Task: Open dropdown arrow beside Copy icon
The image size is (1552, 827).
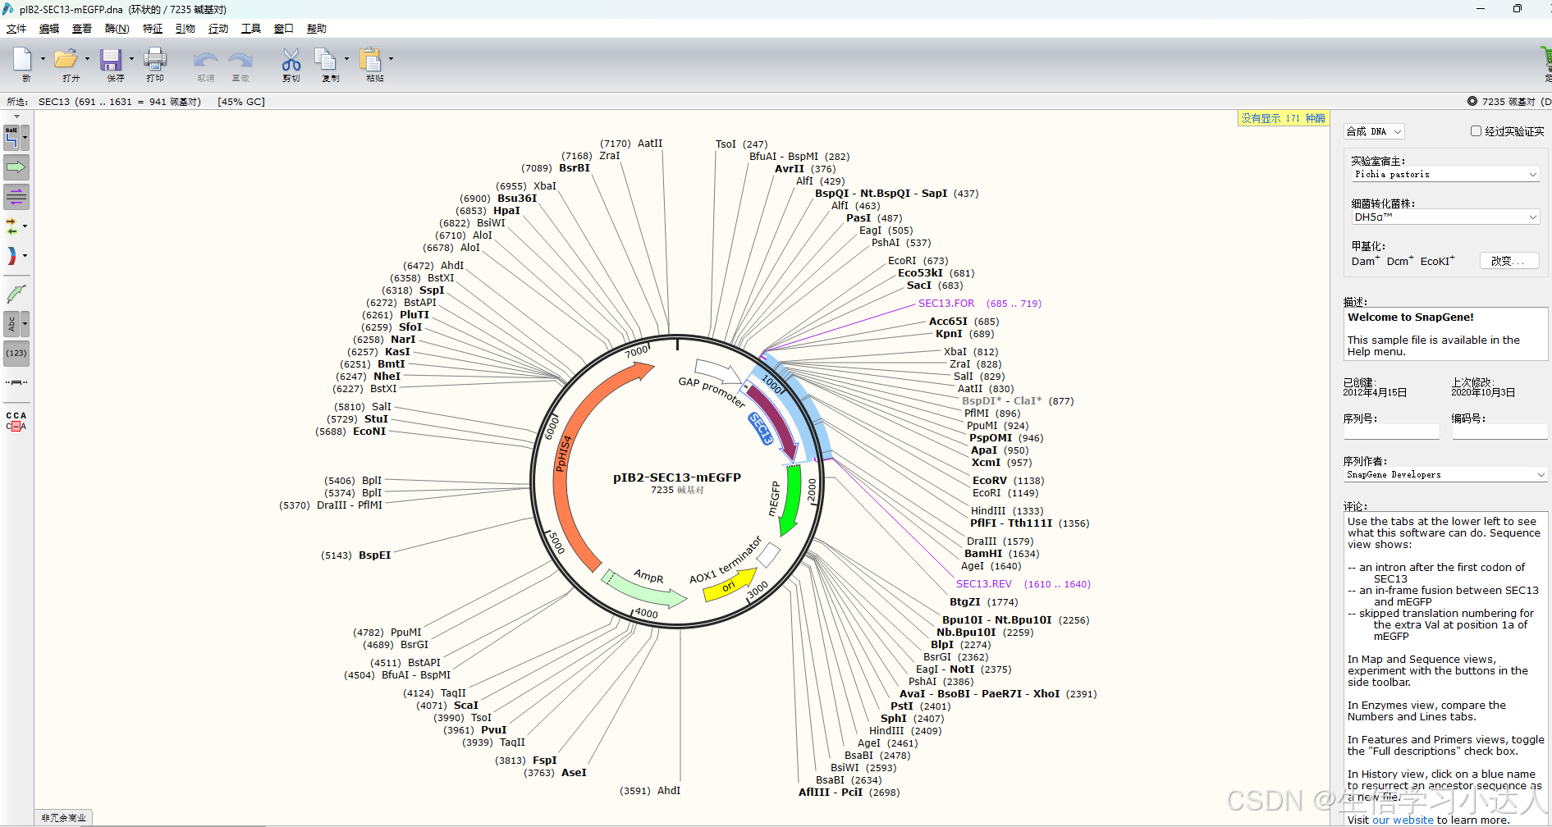Action: [x=346, y=59]
